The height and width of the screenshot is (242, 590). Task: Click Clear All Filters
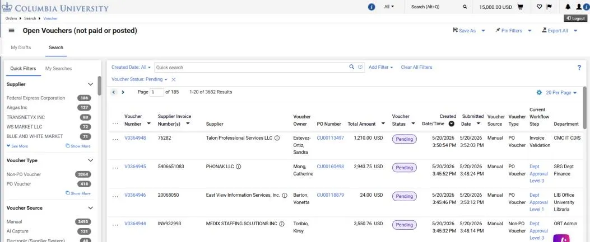point(416,67)
